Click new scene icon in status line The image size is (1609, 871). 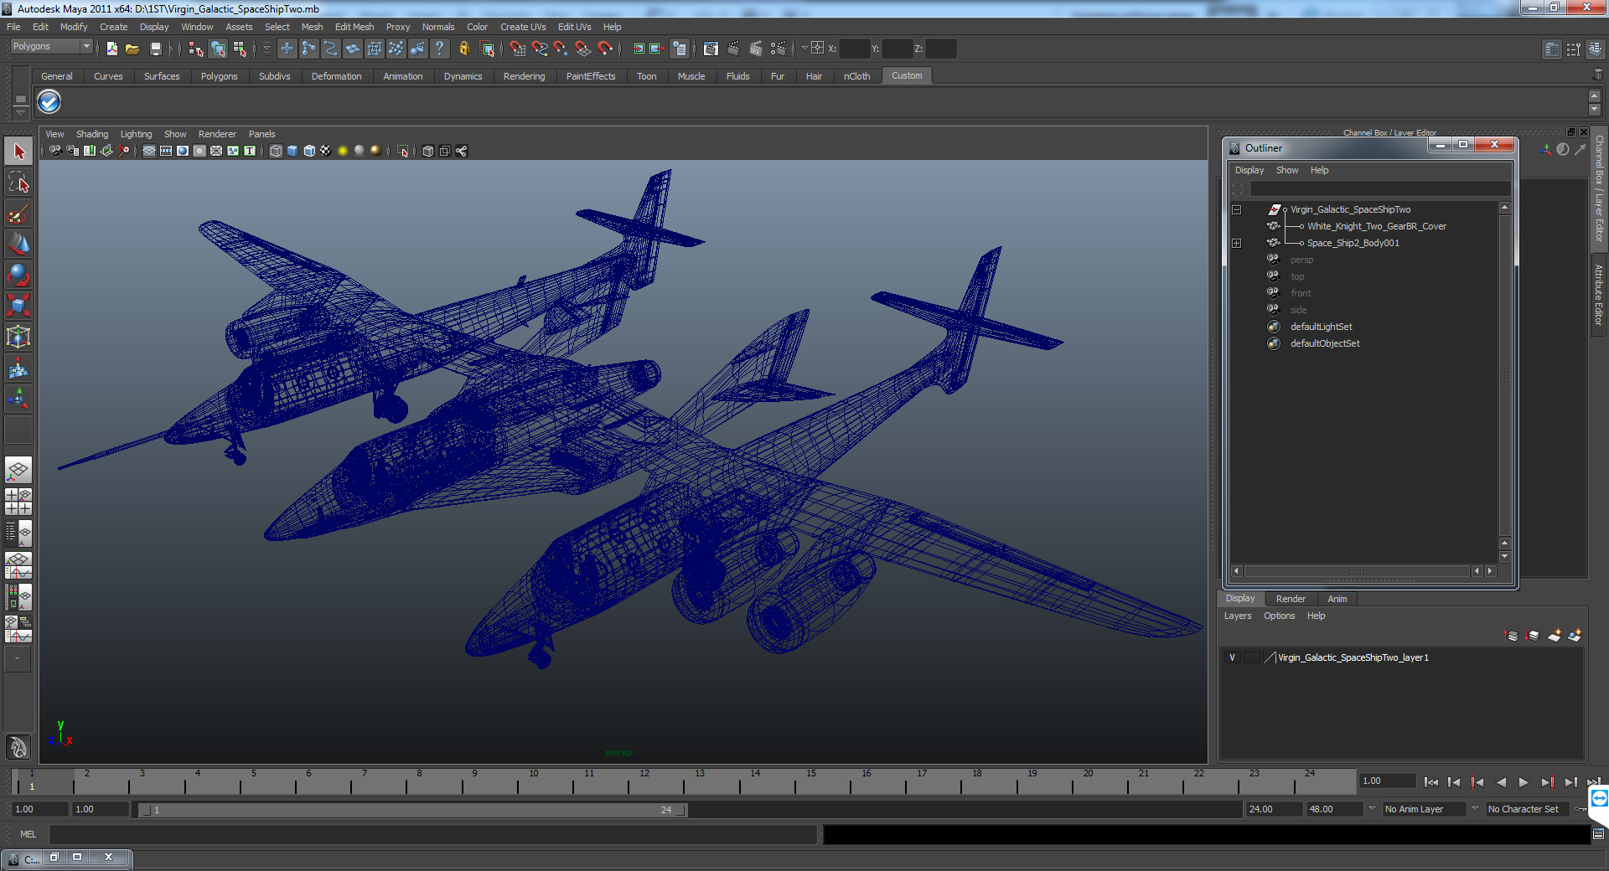(112, 49)
